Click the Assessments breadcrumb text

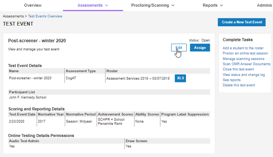pos(13,16)
